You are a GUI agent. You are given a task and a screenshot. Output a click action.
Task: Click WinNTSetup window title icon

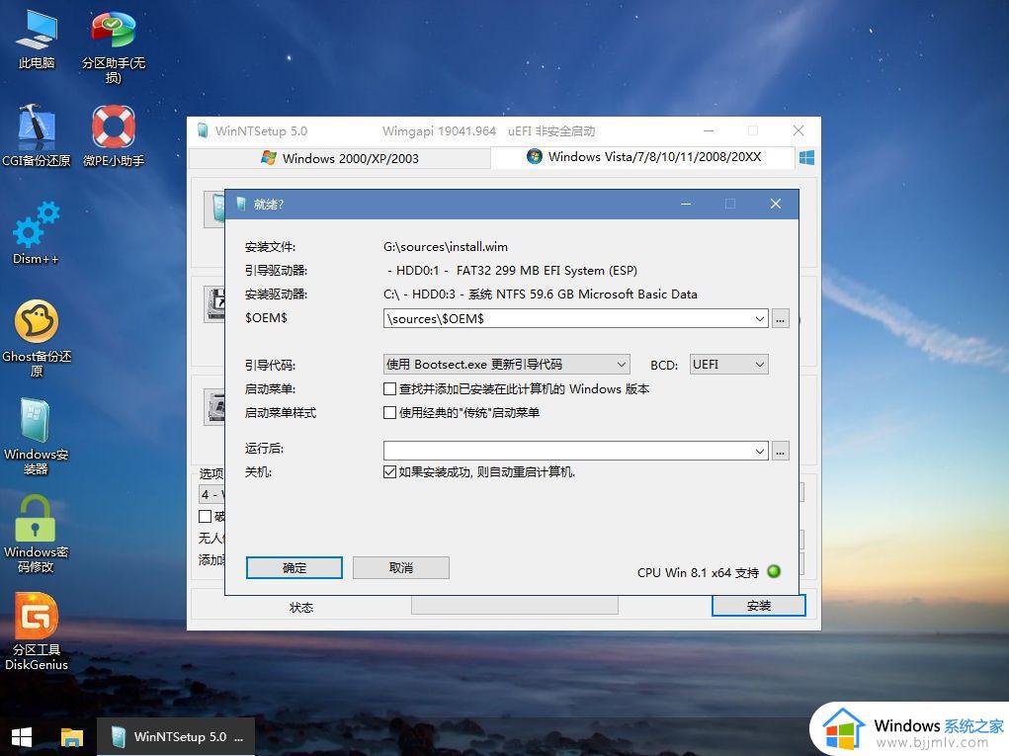pyautogui.click(x=203, y=130)
